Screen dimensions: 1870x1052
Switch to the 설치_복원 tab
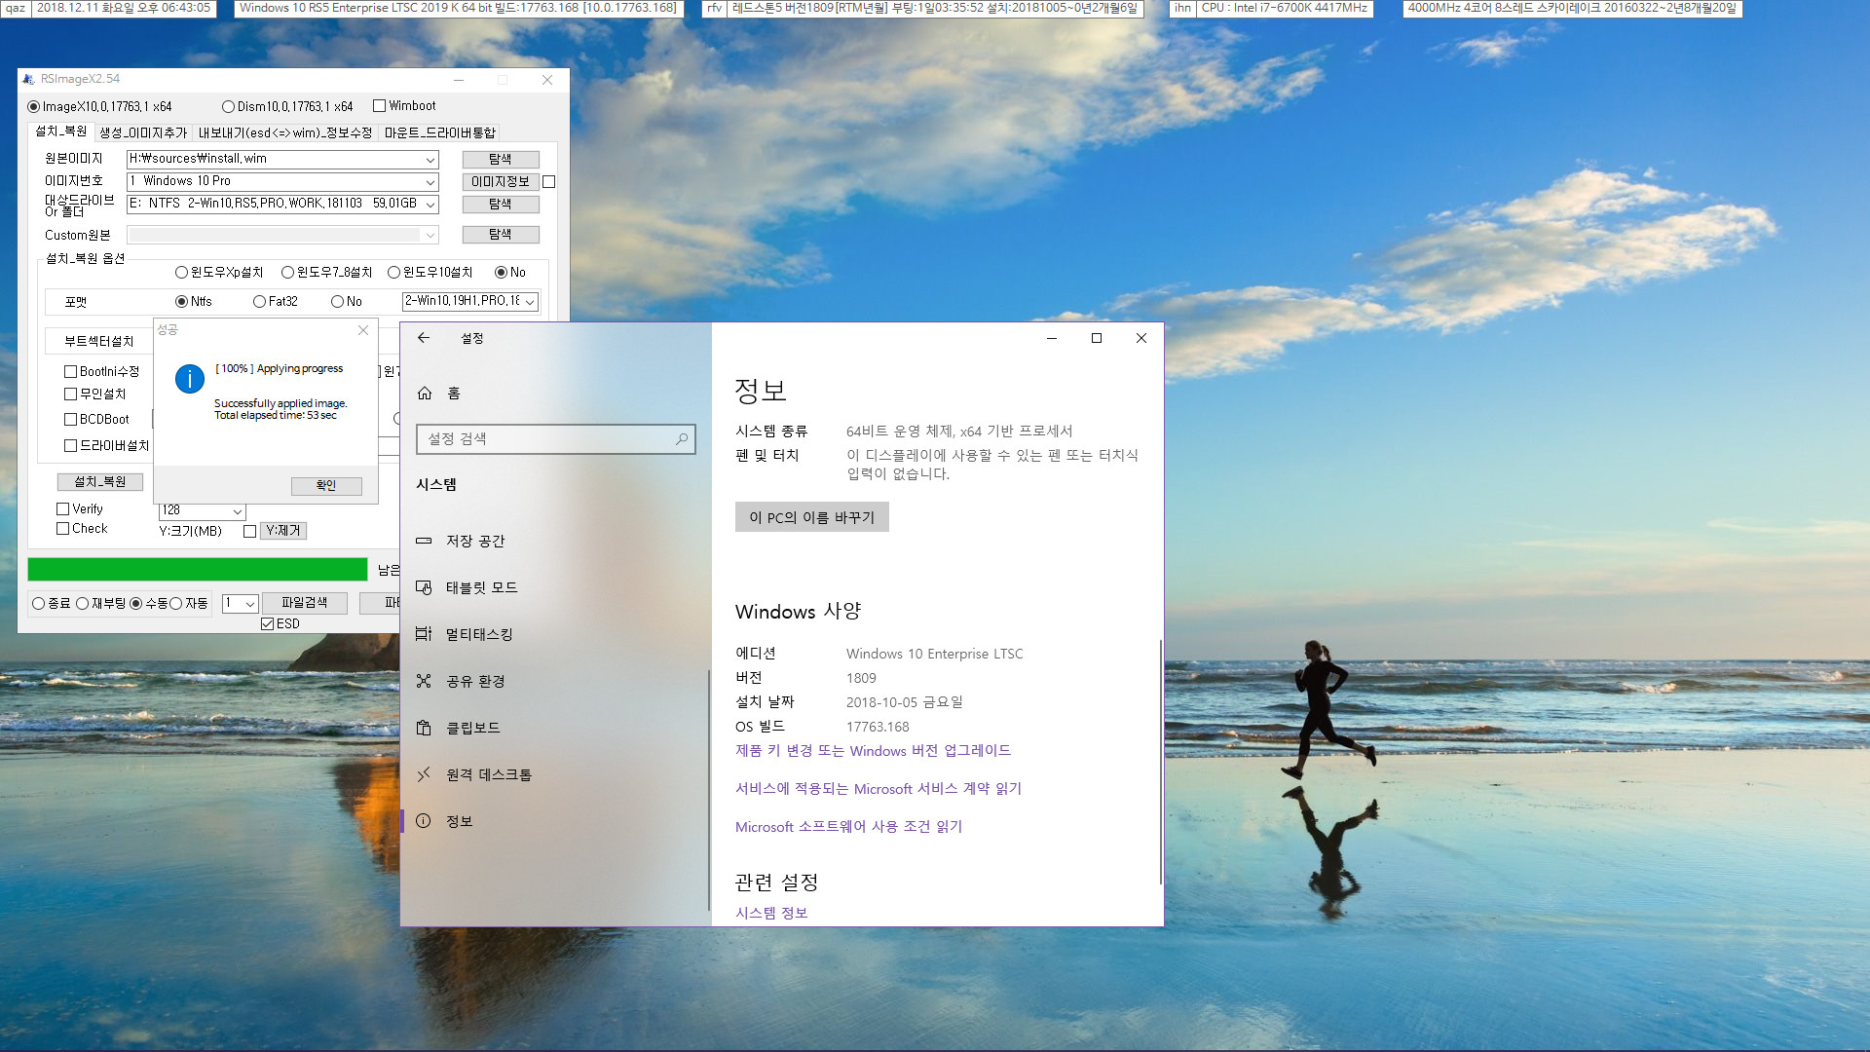(x=61, y=131)
